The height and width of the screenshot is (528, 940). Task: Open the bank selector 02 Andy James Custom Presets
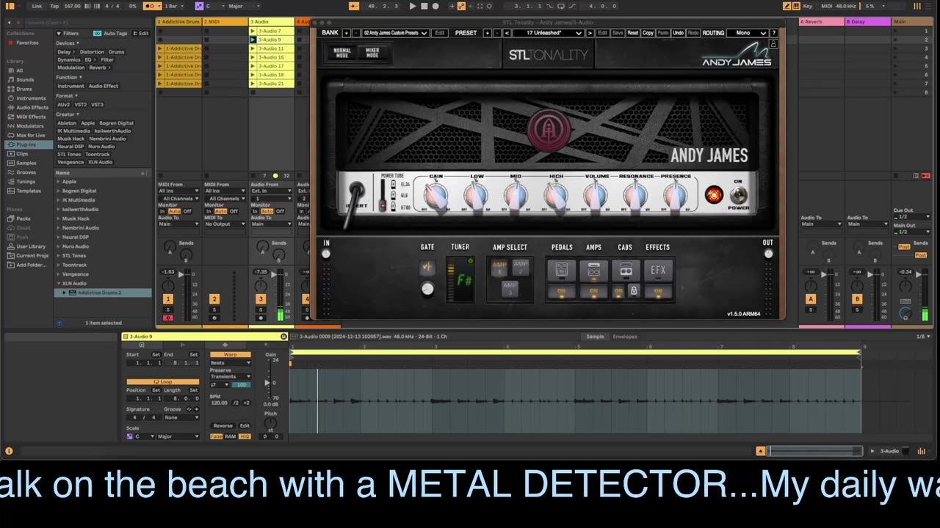(x=395, y=33)
